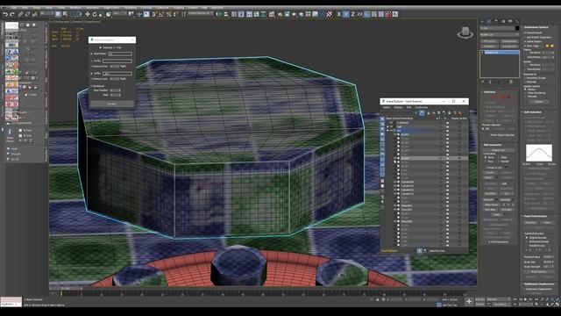Click the Push/Pull button

point(531,222)
